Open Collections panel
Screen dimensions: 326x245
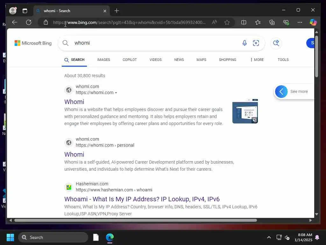(272, 22)
